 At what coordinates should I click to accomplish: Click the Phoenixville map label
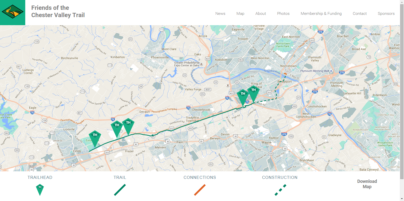pyautogui.click(x=160, y=57)
